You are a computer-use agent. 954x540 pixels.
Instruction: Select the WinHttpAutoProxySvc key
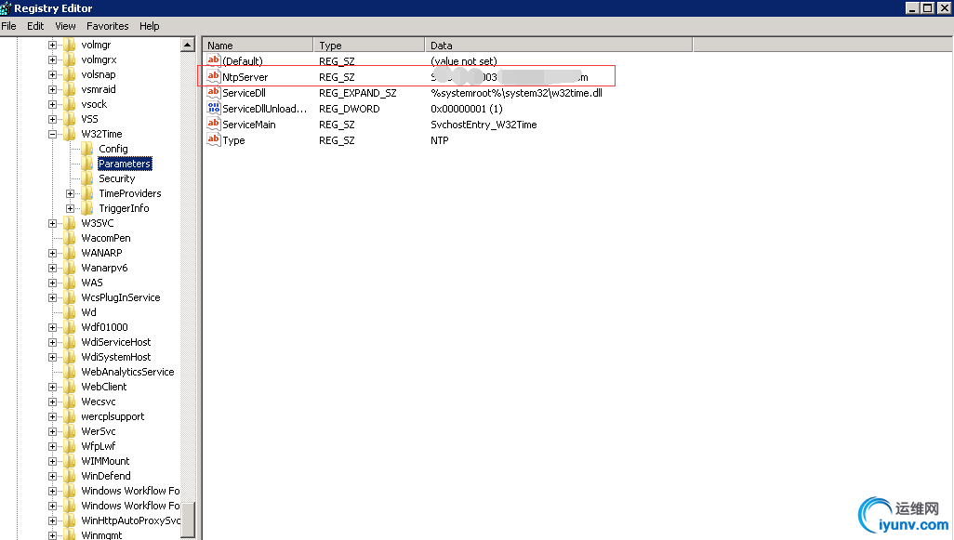pos(130,520)
